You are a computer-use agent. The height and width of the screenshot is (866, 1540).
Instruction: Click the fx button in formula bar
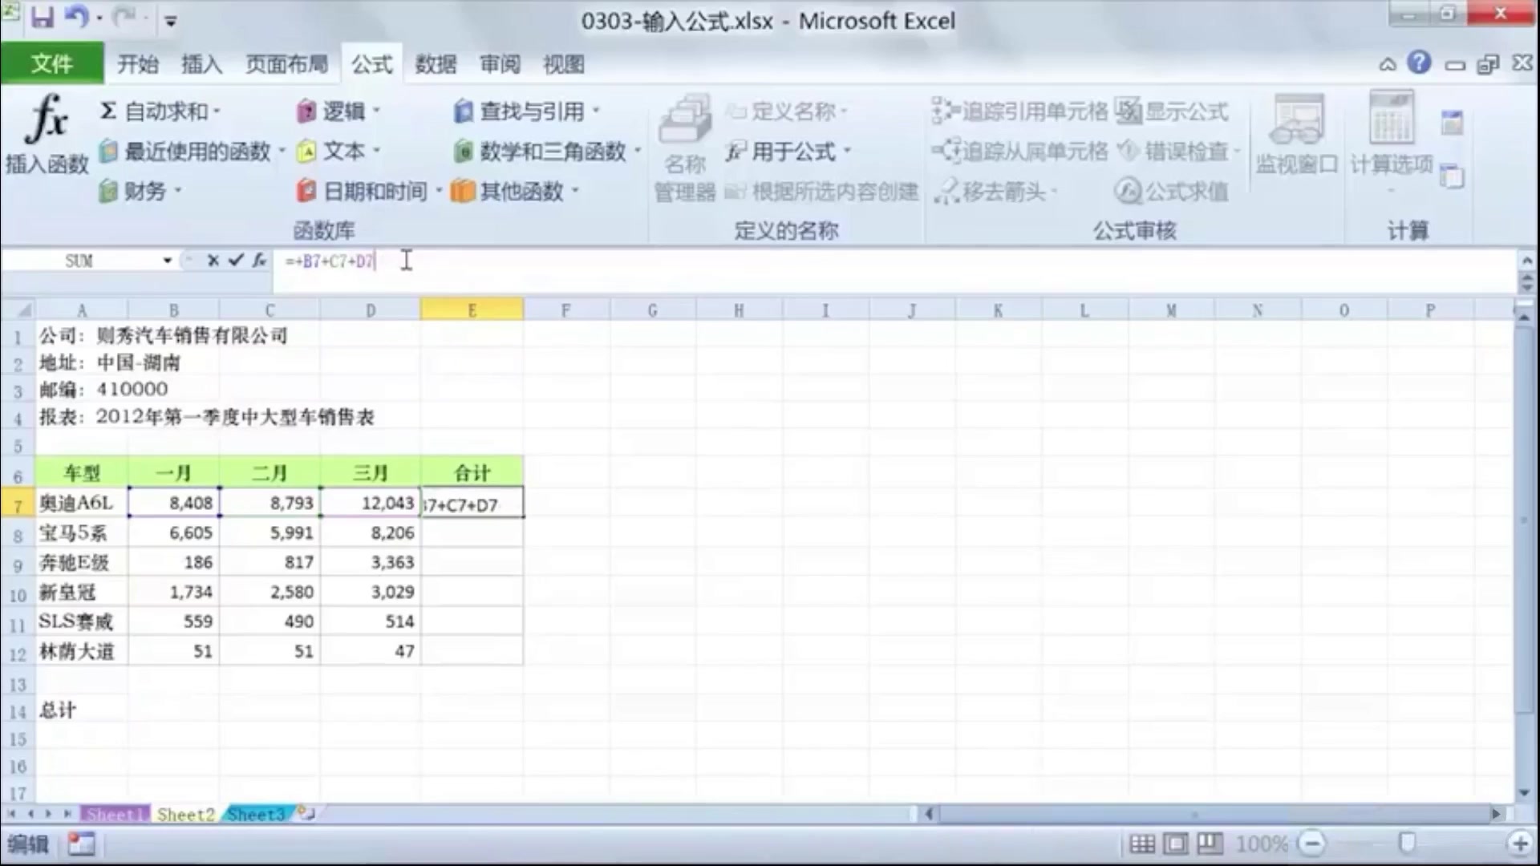[259, 260]
